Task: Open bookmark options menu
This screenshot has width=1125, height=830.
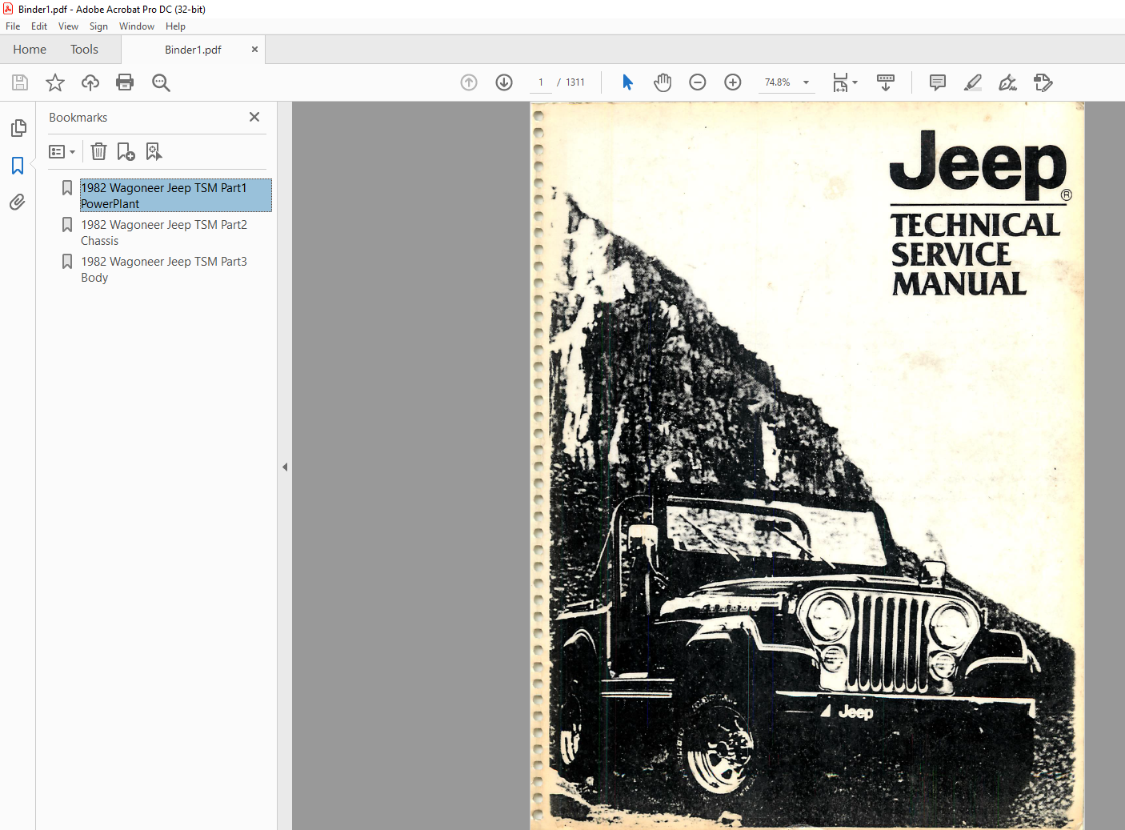Action: (62, 151)
